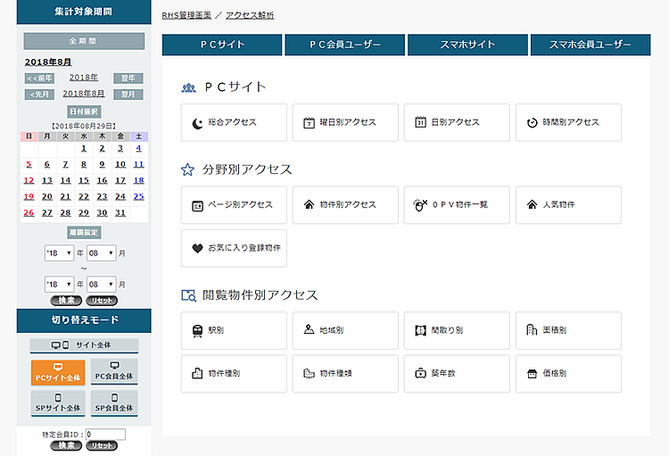Switch mode to PCサイト全体
669x456 pixels.
click(x=58, y=372)
